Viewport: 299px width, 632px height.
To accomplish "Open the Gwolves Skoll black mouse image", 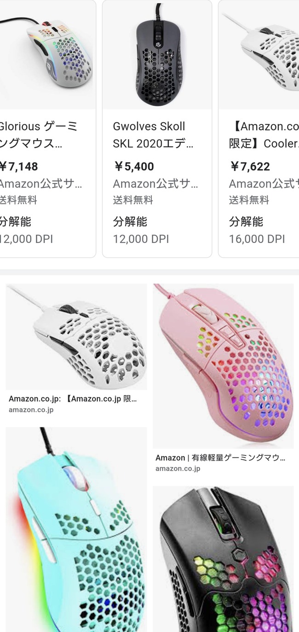I will (157, 54).
